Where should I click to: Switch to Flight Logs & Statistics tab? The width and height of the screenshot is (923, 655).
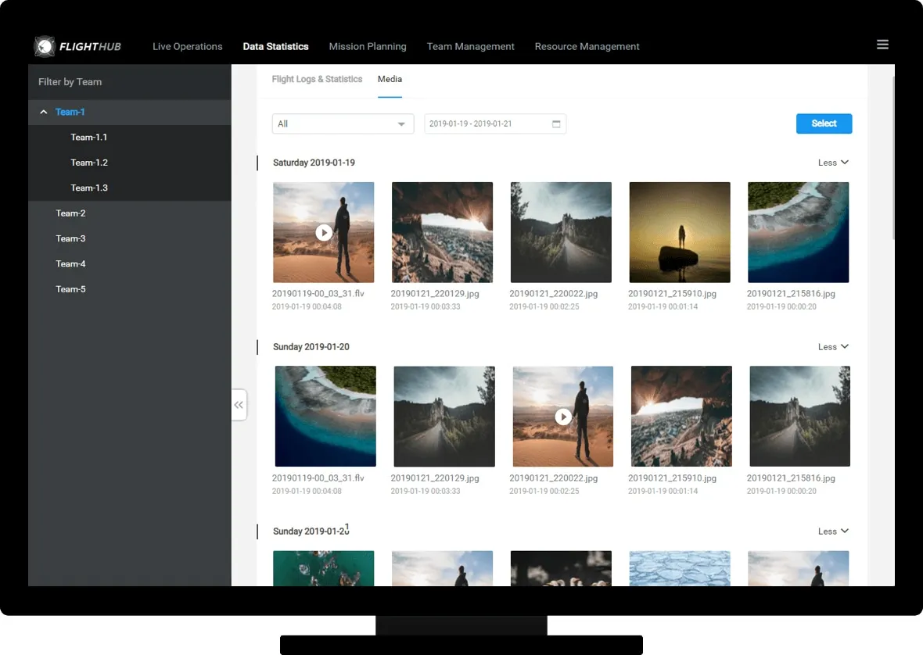tap(317, 80)
